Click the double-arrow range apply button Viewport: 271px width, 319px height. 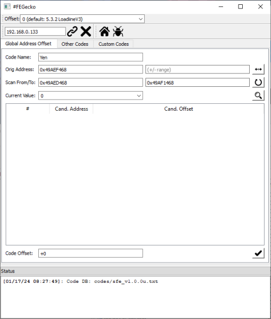pos(258,69)
